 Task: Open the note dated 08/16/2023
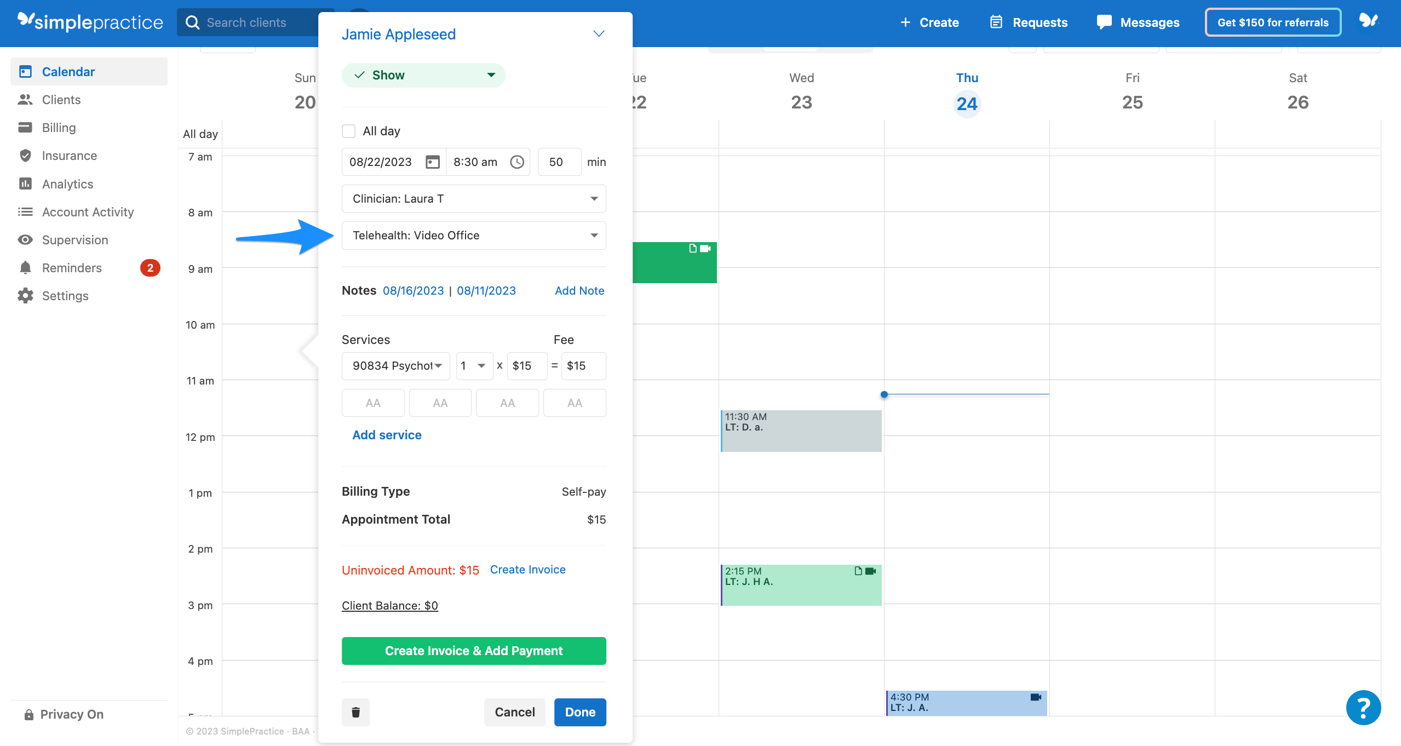point(413,290)
